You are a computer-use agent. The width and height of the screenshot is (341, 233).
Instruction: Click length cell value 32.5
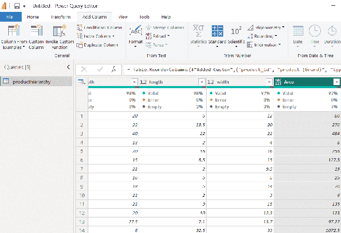pyautogui.click(x=173, y=230)
